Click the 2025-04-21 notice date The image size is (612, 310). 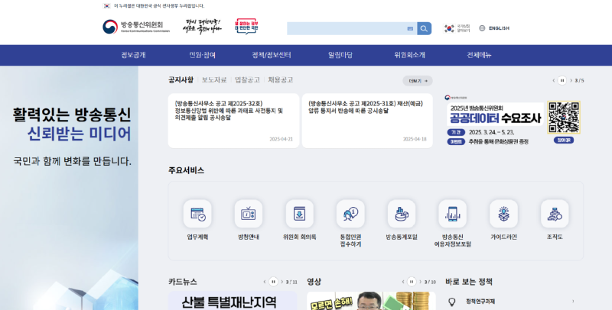(x=281, y=139)
